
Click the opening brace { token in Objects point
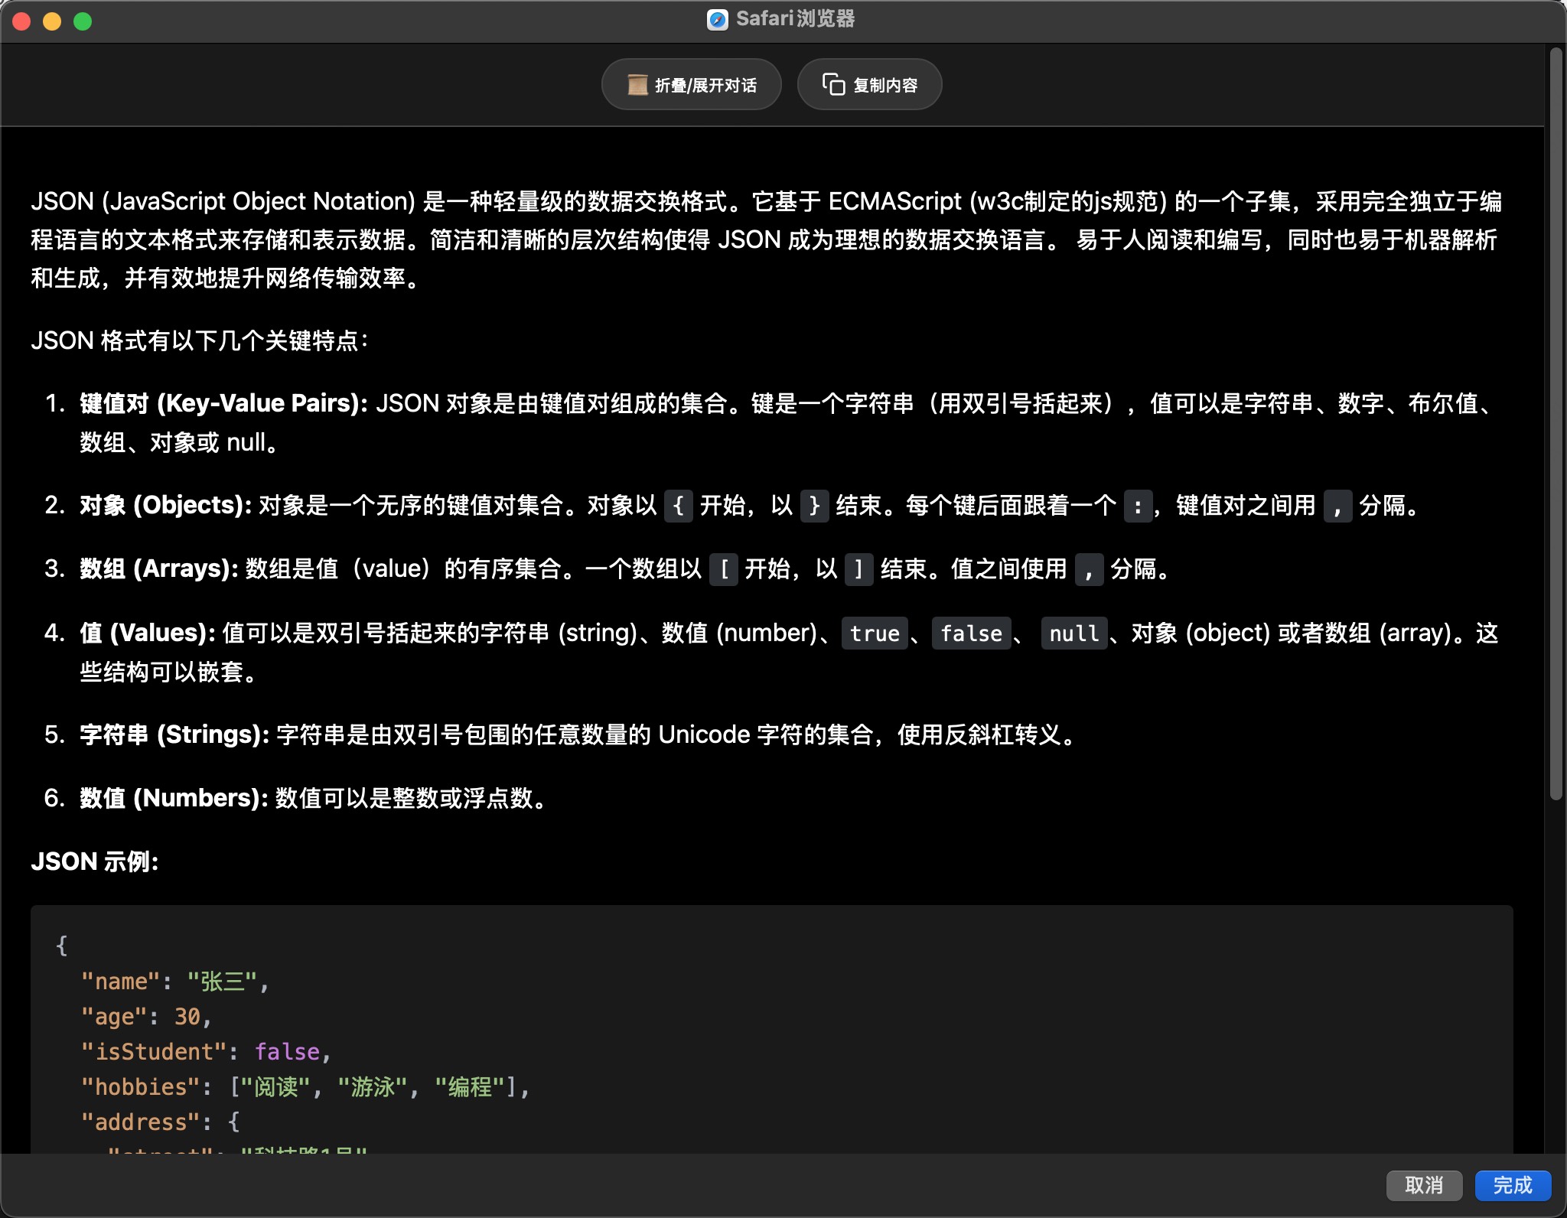coord(678,506)
